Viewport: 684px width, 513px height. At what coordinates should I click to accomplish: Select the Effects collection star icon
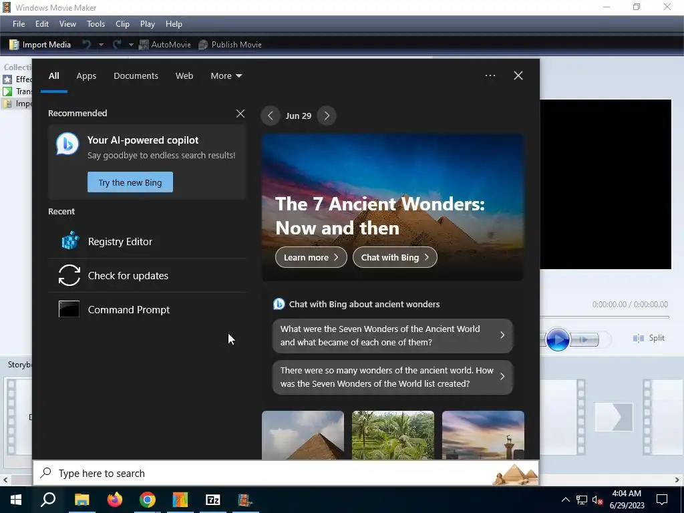7,79
